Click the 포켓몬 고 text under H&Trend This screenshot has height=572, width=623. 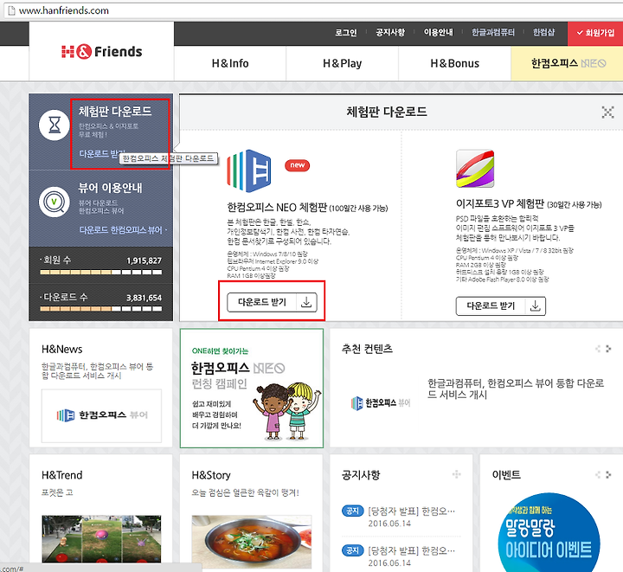click(x=57, y=492)
